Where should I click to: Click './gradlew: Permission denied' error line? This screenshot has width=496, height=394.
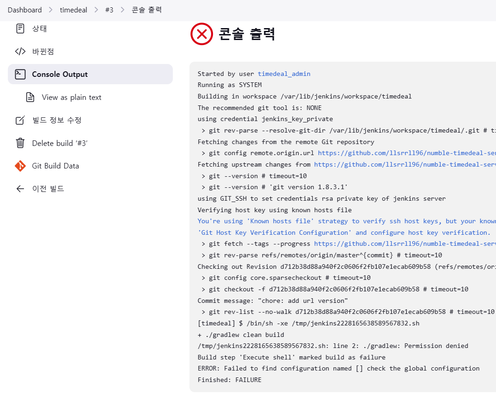coord(333,346)
